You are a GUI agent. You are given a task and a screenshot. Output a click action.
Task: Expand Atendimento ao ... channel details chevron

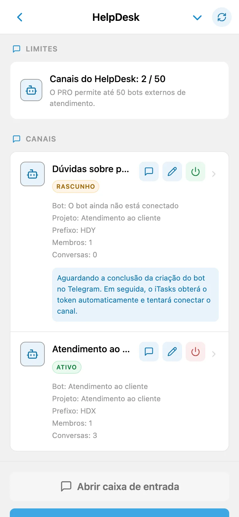(214, 354)
